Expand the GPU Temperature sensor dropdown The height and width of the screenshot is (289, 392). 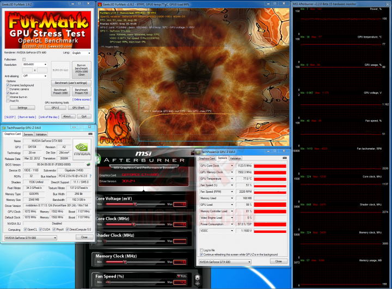232,179
